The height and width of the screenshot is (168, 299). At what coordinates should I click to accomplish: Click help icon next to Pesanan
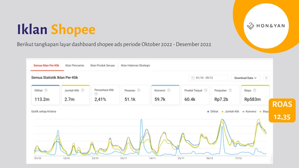coord(139,90)
